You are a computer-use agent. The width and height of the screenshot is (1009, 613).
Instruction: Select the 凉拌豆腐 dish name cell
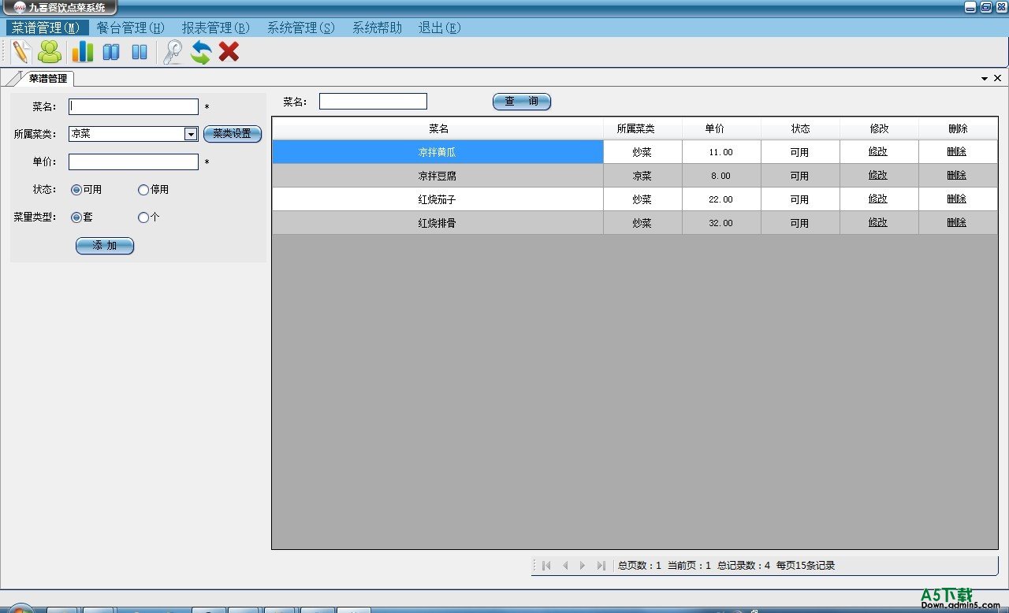tap(437, 176)
